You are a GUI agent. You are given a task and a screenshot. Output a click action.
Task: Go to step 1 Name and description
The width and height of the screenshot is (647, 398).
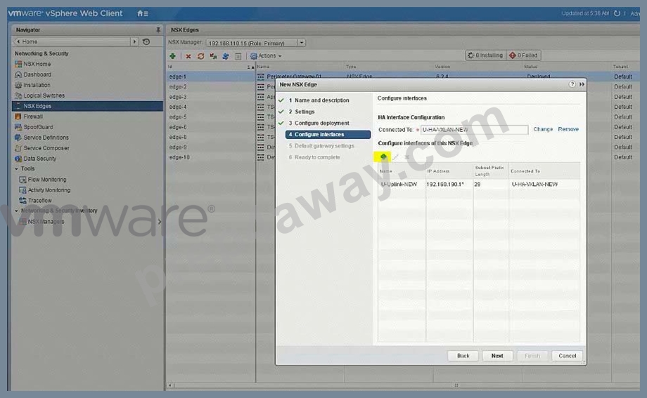(x=319, y=100)
